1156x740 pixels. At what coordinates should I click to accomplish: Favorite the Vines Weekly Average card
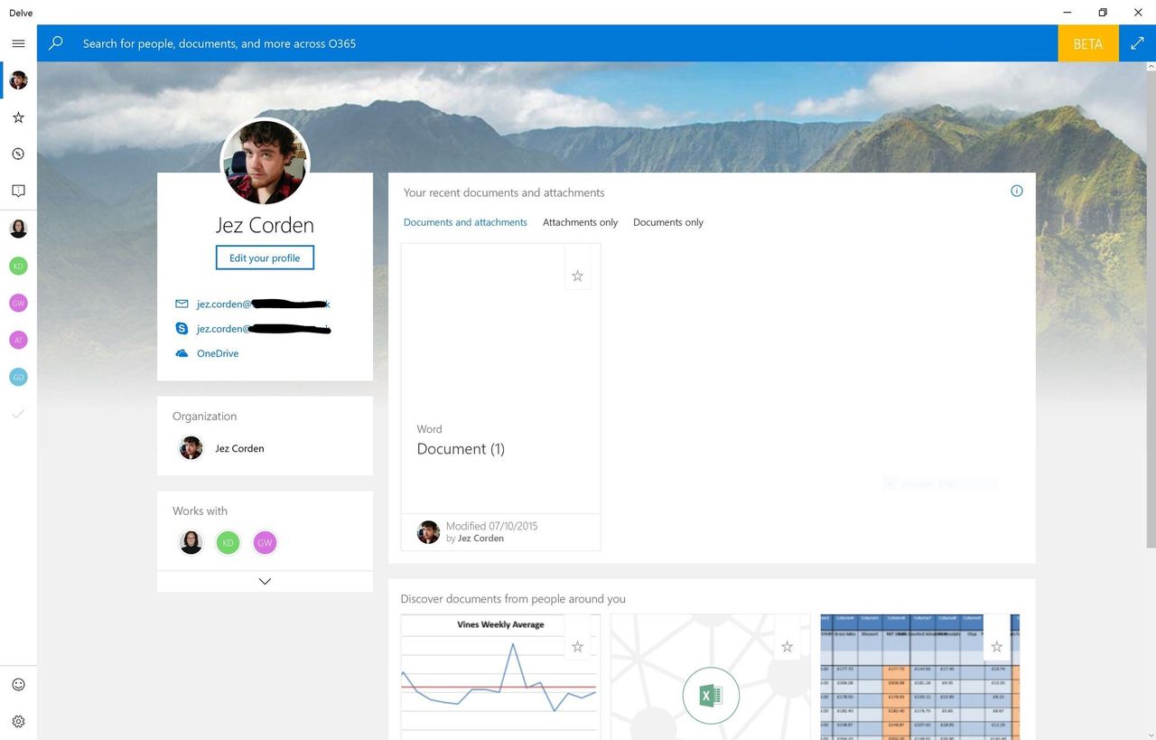coord(578,647)
